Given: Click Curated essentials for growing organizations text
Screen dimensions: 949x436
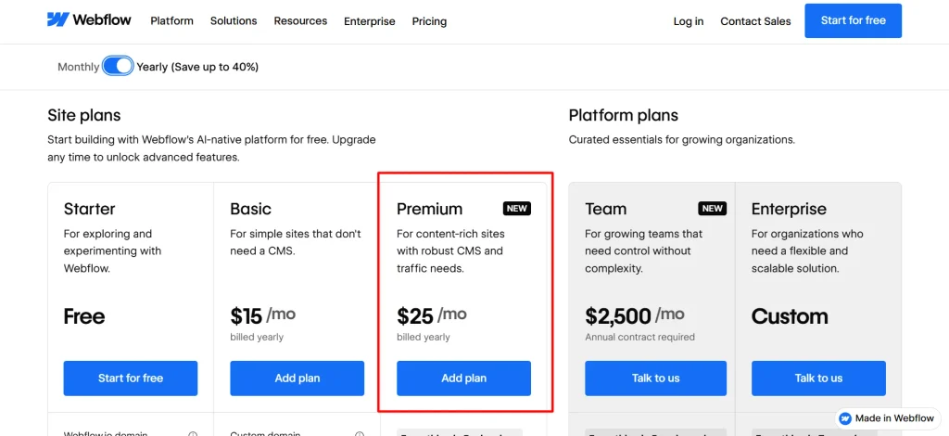Looking at the screenshot, I should coord(681,140).
